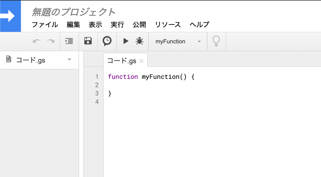321x177 pixels.
Task: Run the script with the Run icon
Action: (x=125, y=41)
